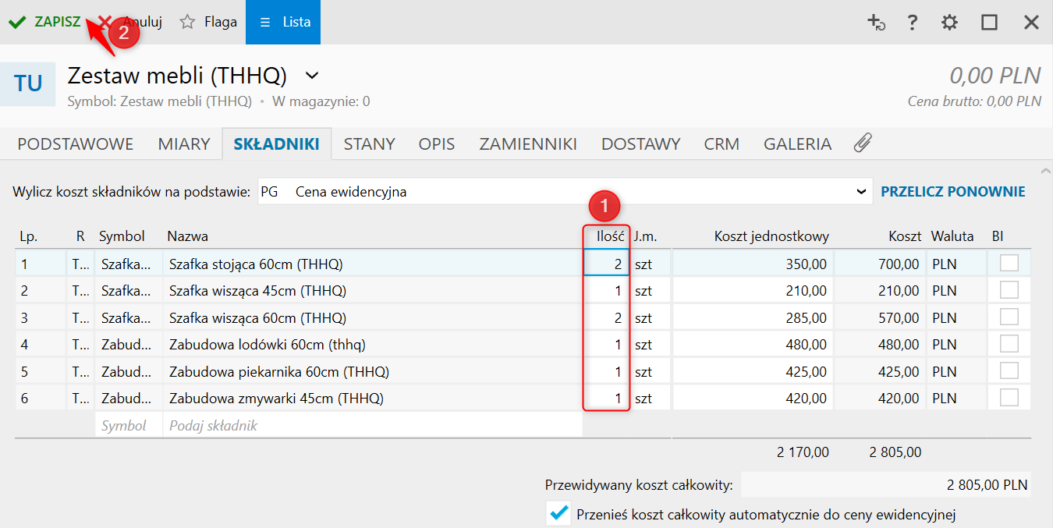Click the Symbol column header
1053x528 pixels.
click(122, 236)
